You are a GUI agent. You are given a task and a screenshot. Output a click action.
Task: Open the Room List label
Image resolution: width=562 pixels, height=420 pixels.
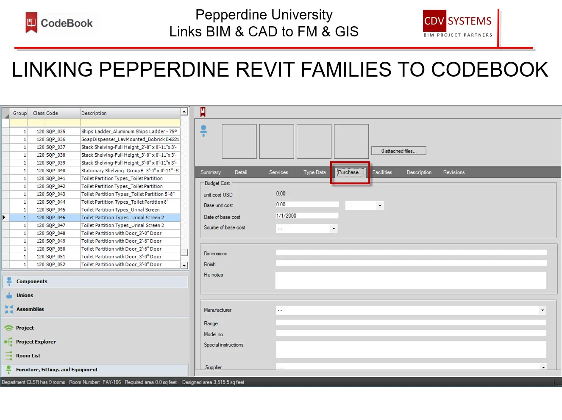28,356
